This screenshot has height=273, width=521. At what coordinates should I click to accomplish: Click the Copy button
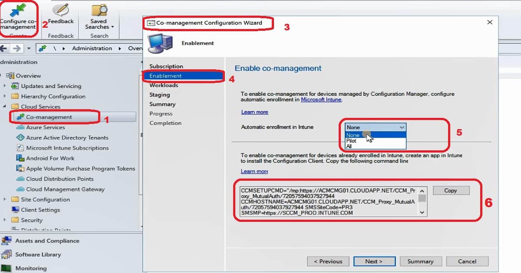click(451, 191)
